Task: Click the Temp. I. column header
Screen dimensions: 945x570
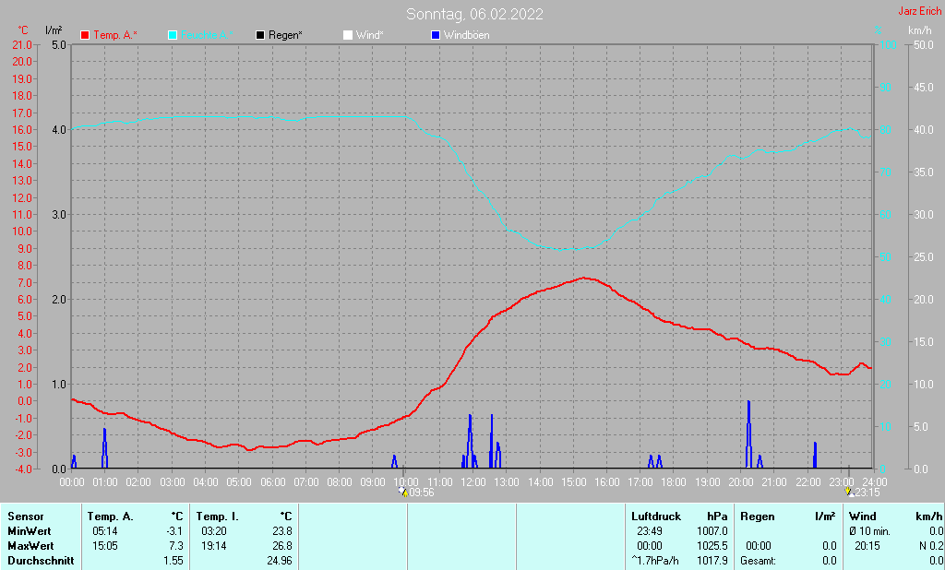Action: [217, 517]
